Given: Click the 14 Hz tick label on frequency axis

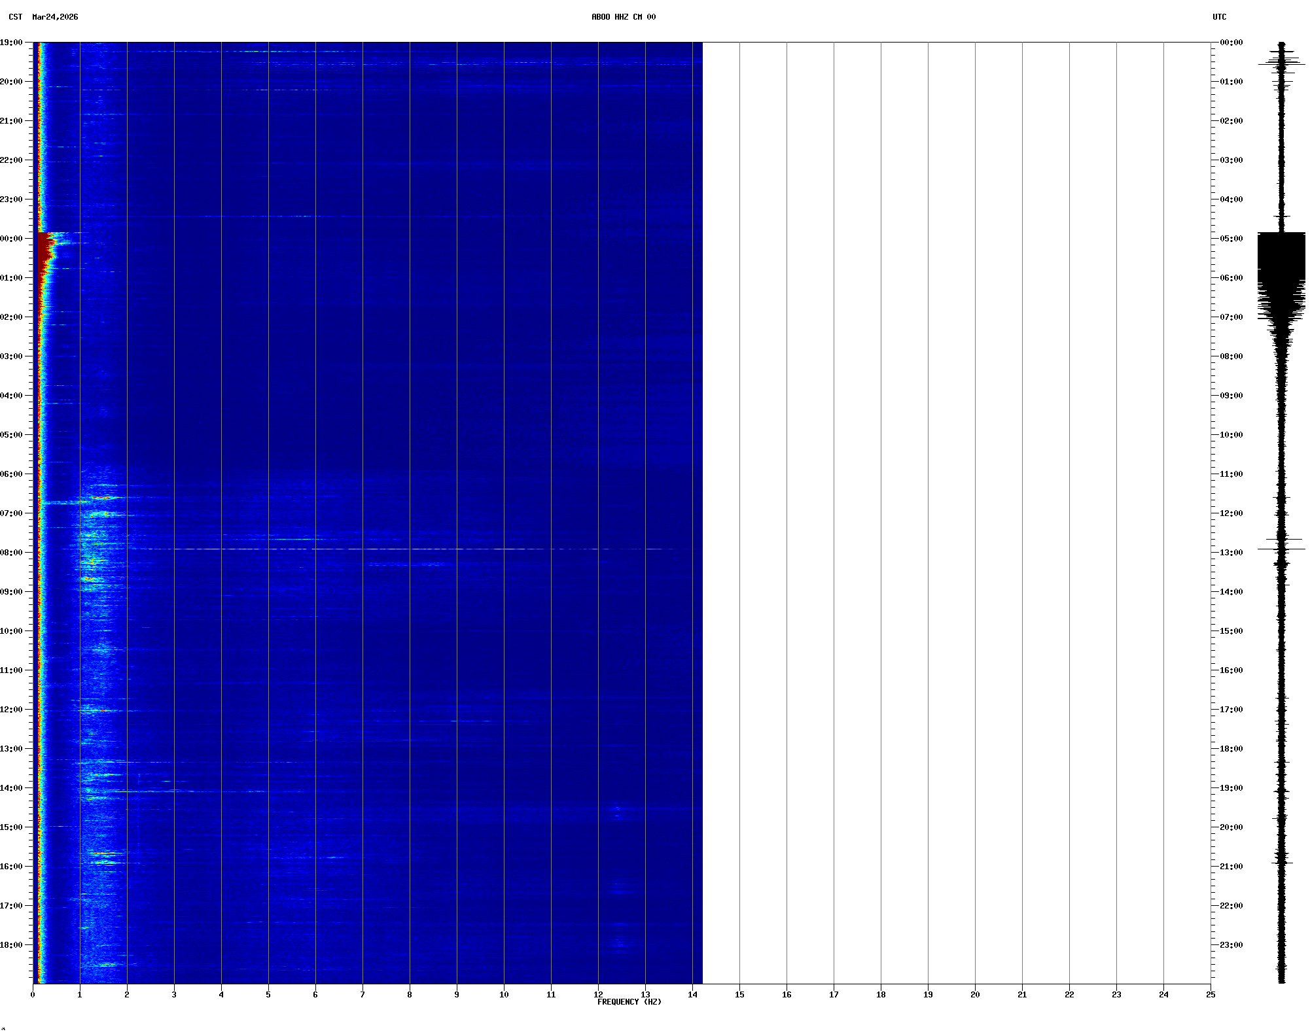Looking at the screenshot, I should [x=692, y=995].
